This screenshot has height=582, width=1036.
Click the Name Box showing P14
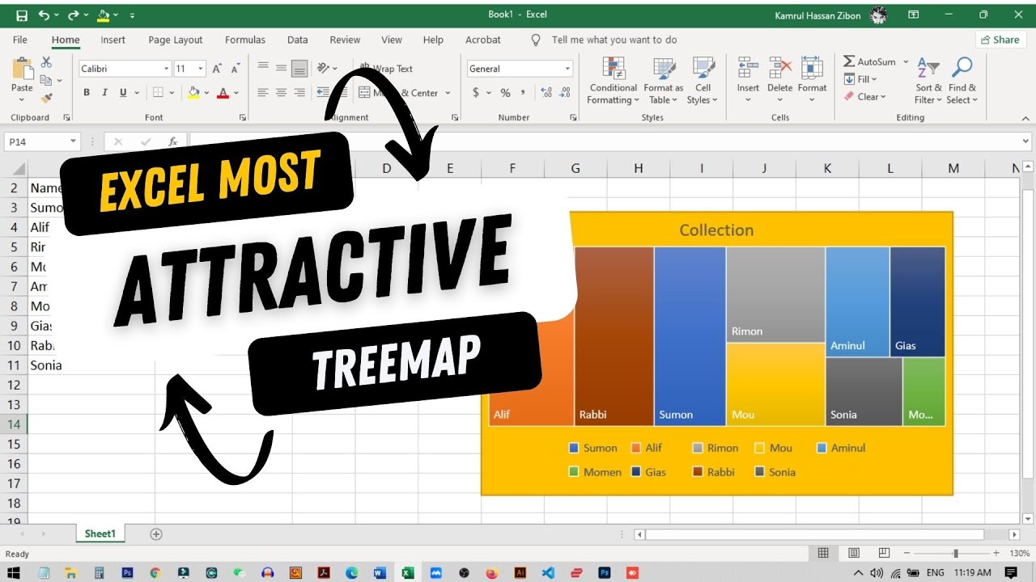coord(40,141)
